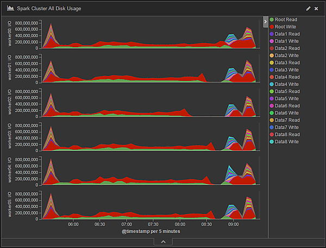Click the 07:30 time axis label
Image resolution: width=326 pixels, height=248 pixels.
pos(153,224)
